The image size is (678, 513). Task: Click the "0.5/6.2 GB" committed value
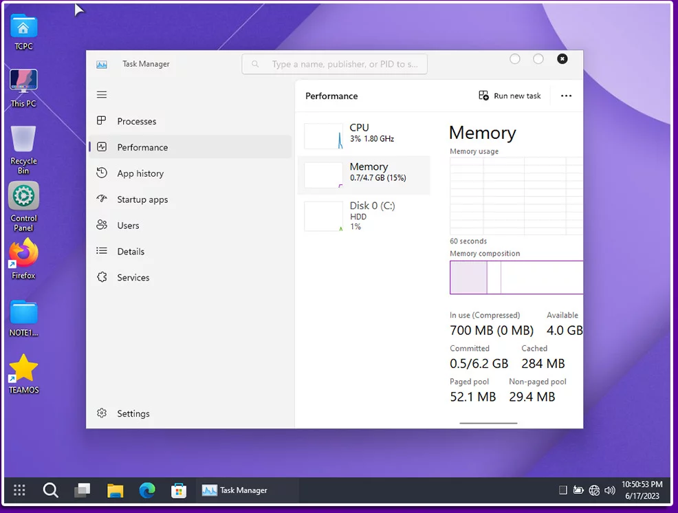pyautogui.click(x=479, y=364)
